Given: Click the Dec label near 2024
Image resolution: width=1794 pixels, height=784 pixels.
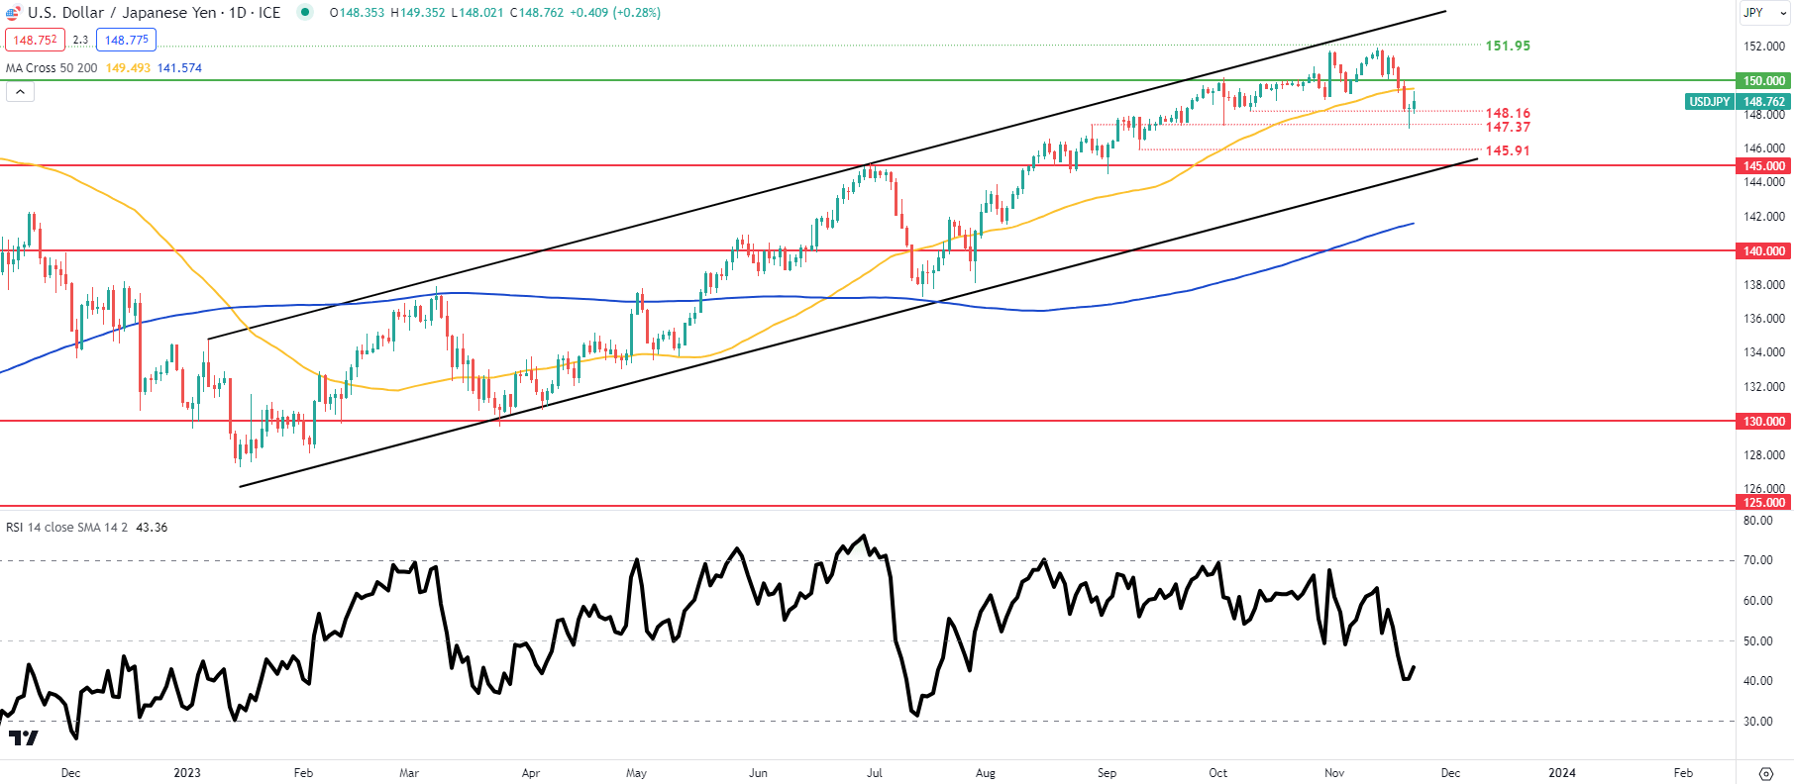Looking at the screenshot, I should click(x=1450, y=773).
